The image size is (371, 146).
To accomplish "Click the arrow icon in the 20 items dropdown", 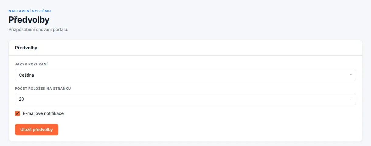I will (x=351, y=99).
